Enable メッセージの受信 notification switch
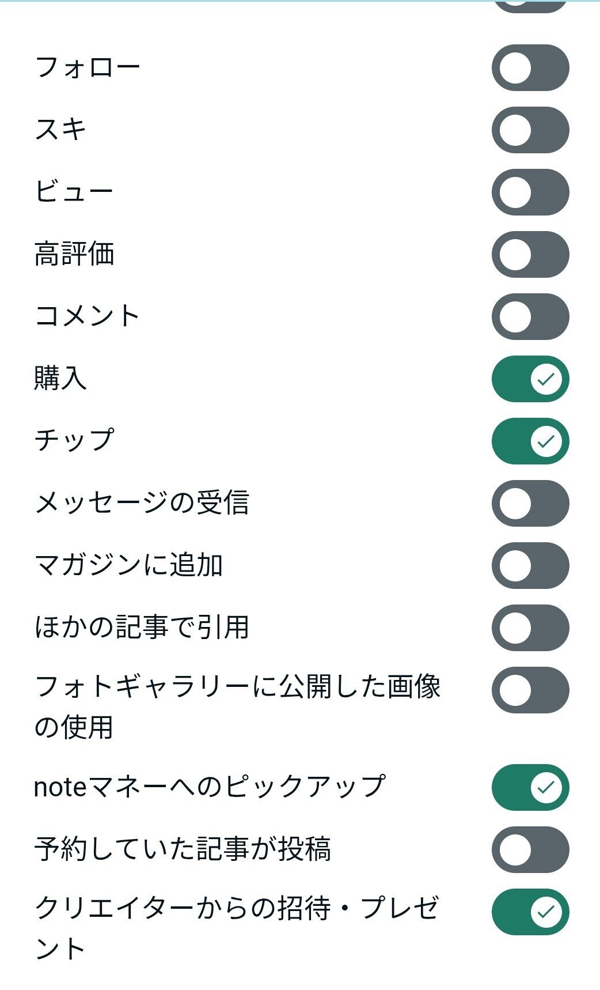The image size is (600, 990). [x=530, y=504]
